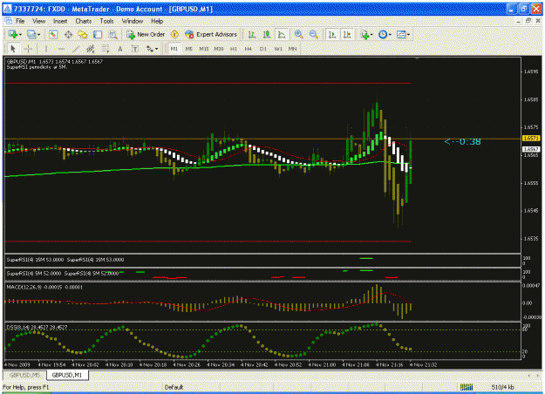Open the Help menu
This screenshot has height=394, width=545.
click(157, 21)
